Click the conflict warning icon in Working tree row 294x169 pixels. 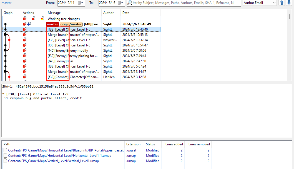(x=42, y=18)
